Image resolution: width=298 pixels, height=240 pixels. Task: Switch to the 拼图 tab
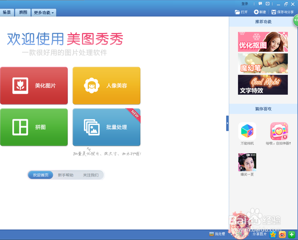[x=23, y=13]
